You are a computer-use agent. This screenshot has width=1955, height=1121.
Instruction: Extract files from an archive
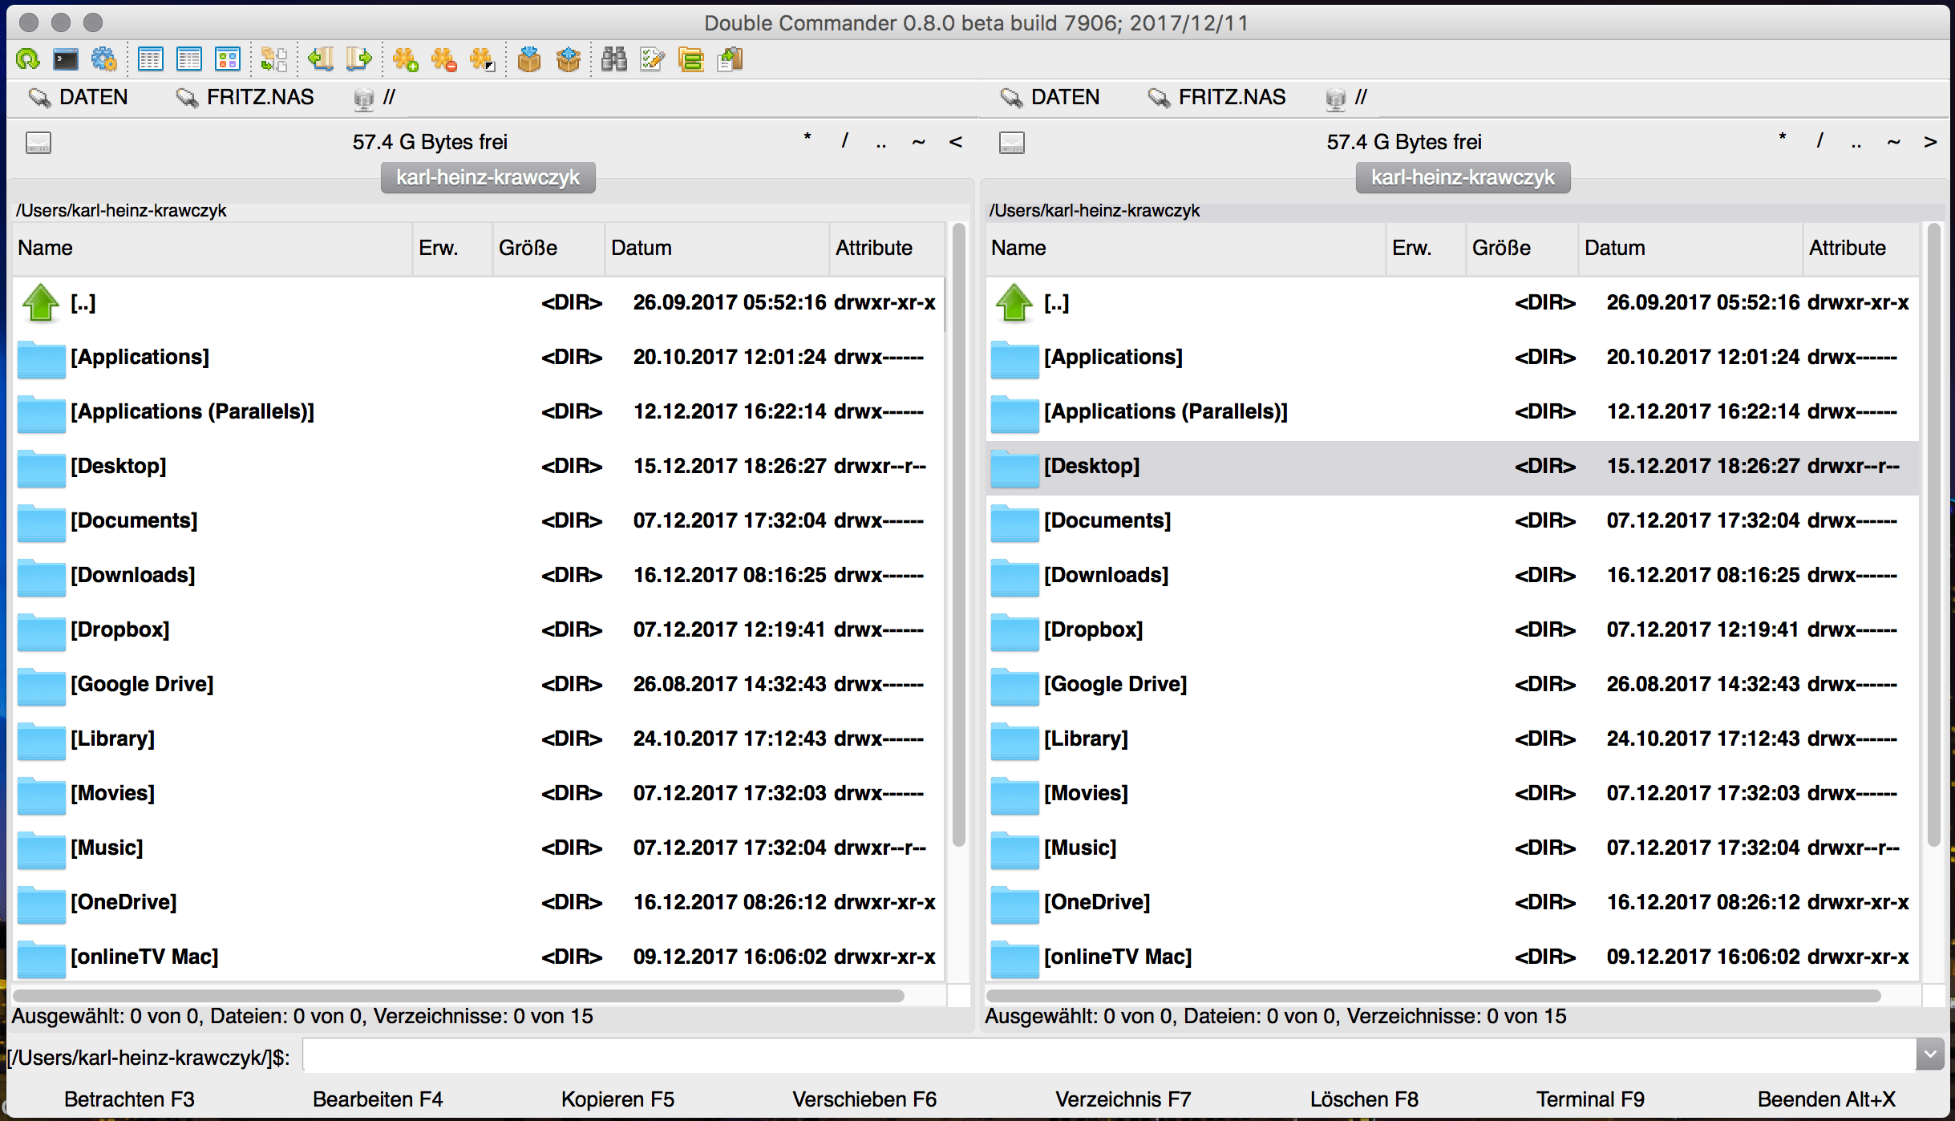(x=569, y=59)
